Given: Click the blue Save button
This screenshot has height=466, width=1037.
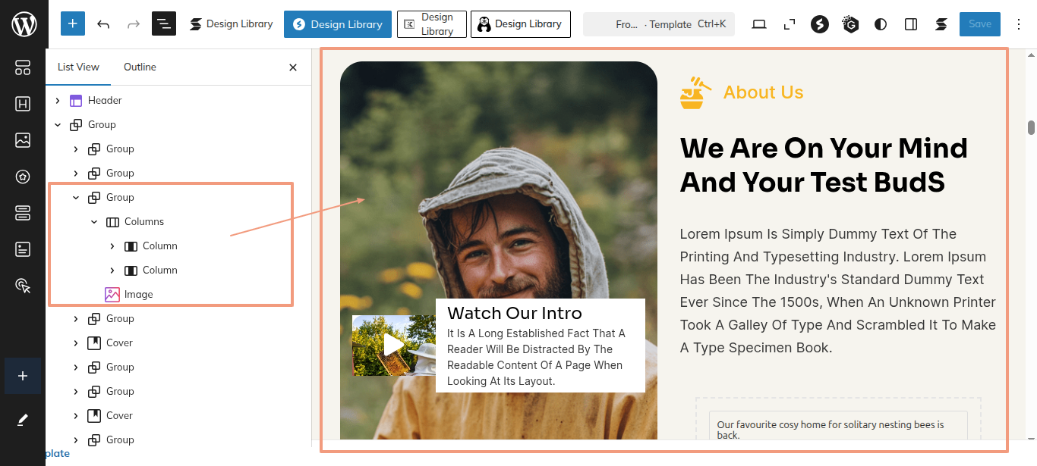Looking at the screenshot, I should click(x=979, y=24).
